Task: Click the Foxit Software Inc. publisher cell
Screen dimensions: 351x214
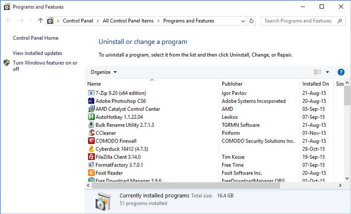Action: (242, 173)
